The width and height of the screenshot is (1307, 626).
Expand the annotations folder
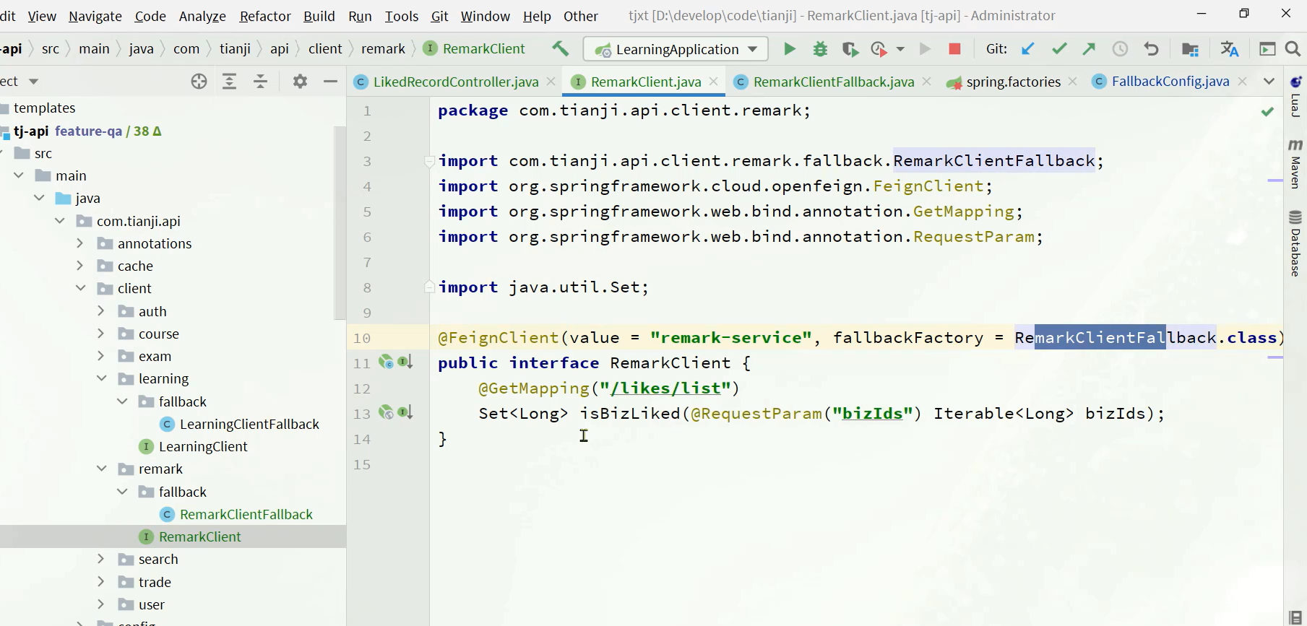tap(80, 243)
